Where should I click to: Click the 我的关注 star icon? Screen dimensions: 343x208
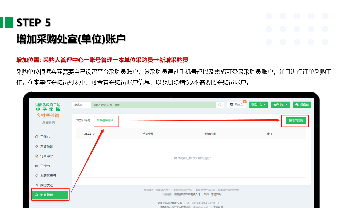pyautogui.click(x=37, y=185)
